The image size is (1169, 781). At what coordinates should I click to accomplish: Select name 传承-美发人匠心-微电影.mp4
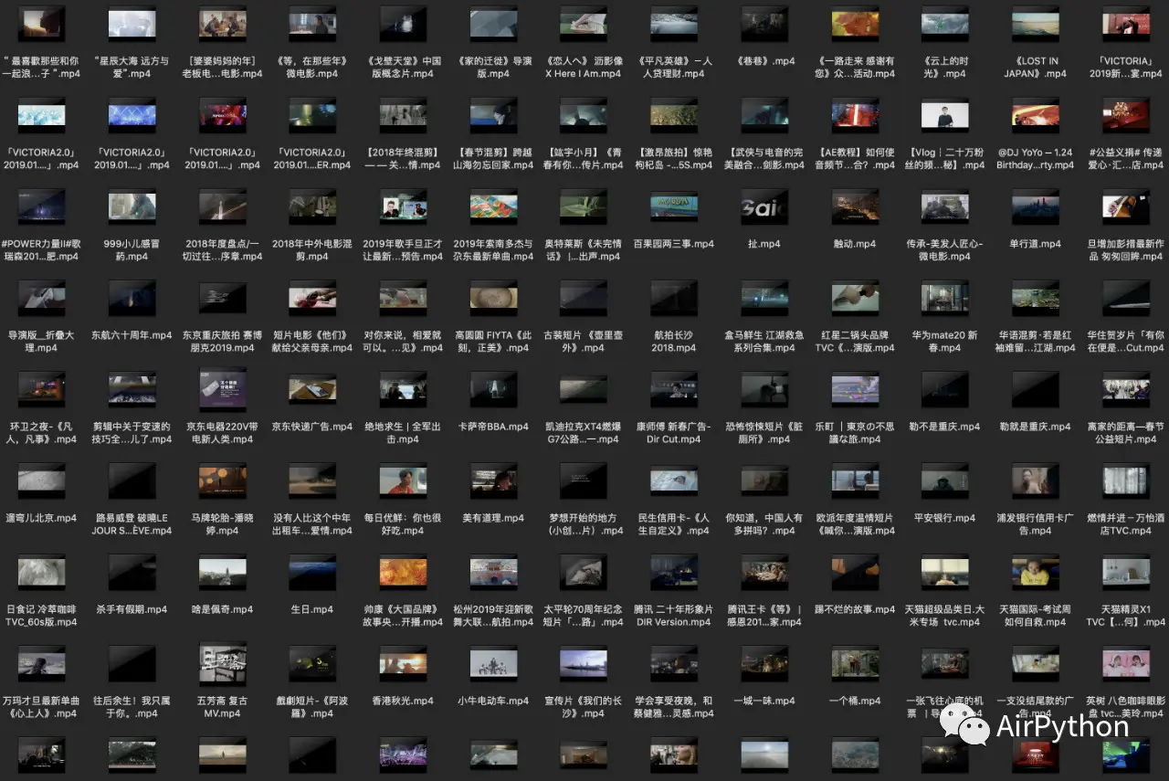click(x=945, y=250)
